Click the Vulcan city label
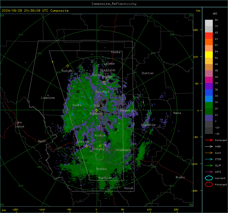This screenshot has height=213, width=228. (x=129, y=188)
